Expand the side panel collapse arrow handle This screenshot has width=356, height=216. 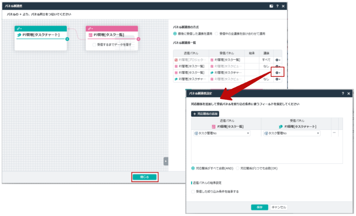pyautogui.click(x=166, y=161)
